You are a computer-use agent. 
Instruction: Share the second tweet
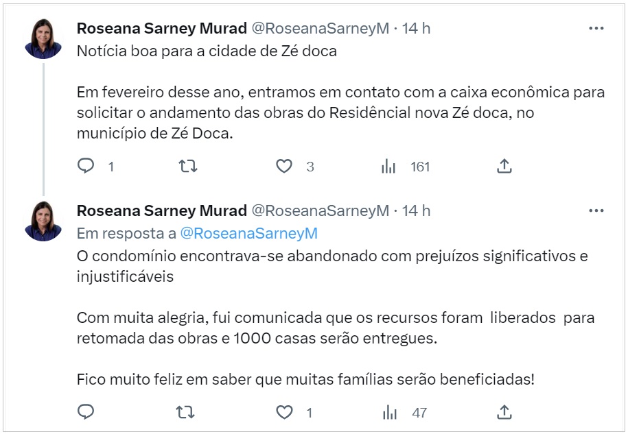(504, 412)
